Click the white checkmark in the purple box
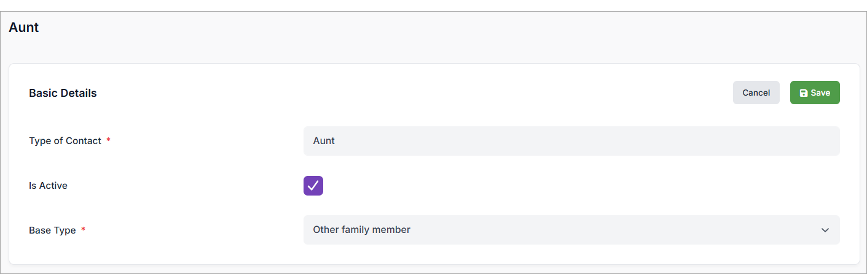Viewport: 867px width, 274px height. 313,186
